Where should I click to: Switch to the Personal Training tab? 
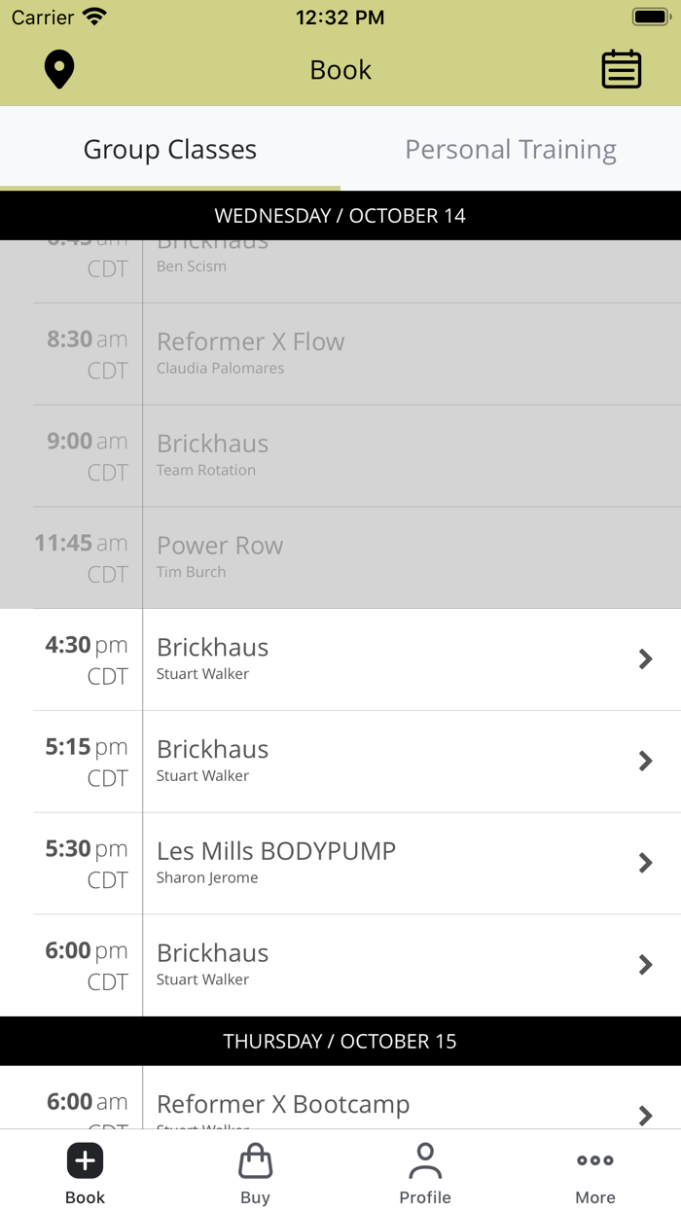coord(511,149)
